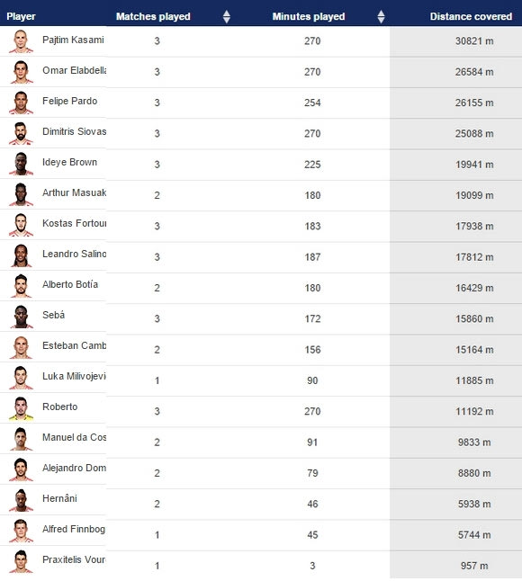Image resolution: width=522 pixels, height=581 pixels.
Task: Open Alfred Finnbogason's name link
Action: pos(74,529)
